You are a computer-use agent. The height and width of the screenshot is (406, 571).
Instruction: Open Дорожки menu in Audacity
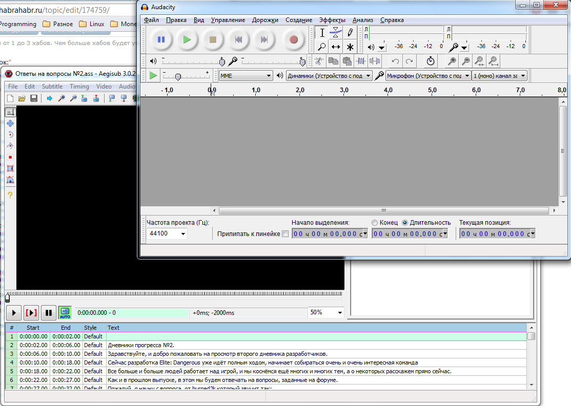click(265, 20)
